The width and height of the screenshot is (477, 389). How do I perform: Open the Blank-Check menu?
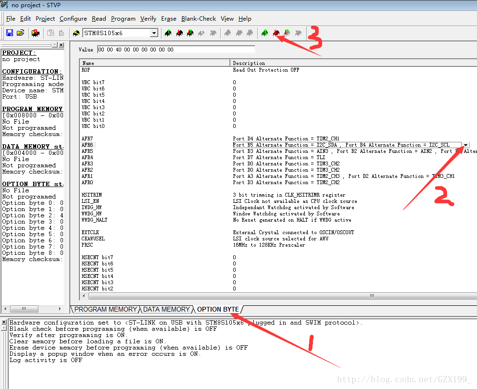(199, 19)
